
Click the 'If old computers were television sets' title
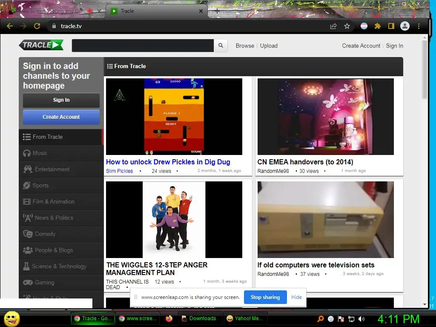pos(316,265)
